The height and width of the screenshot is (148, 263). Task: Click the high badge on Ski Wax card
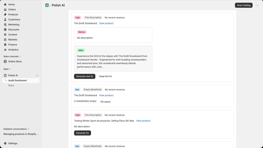pos(78,115)
